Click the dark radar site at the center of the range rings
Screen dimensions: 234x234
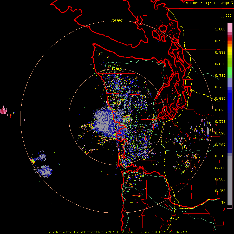click(116, 117)
